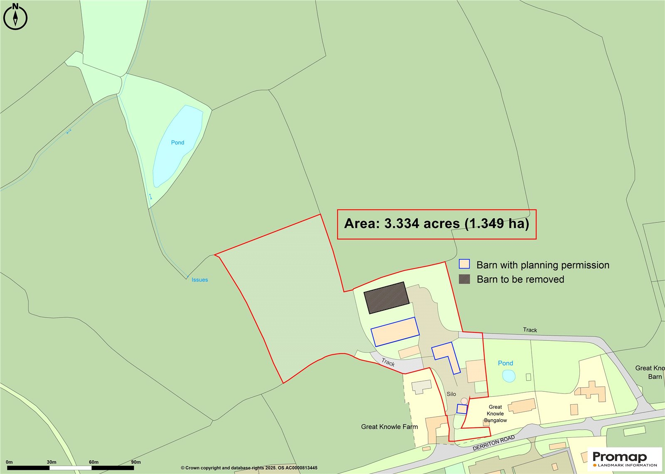Click the Area 3.334 acres label box
This screenshot has height=474, width=665.
point(436,224)
